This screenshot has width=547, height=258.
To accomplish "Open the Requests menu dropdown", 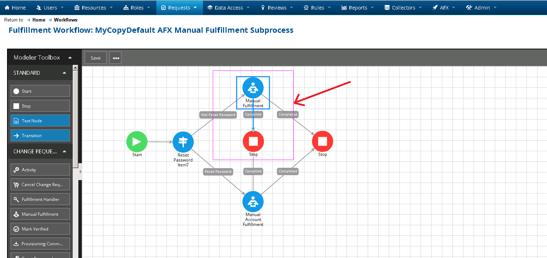I will click(x=179, y=7).
